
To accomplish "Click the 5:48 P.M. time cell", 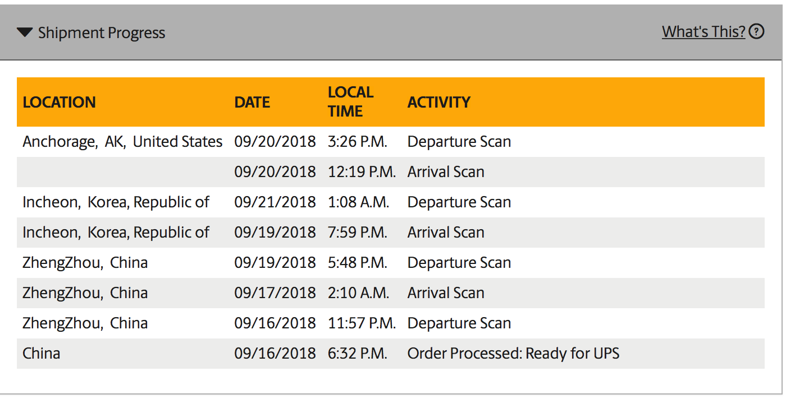I will [357, 263].
